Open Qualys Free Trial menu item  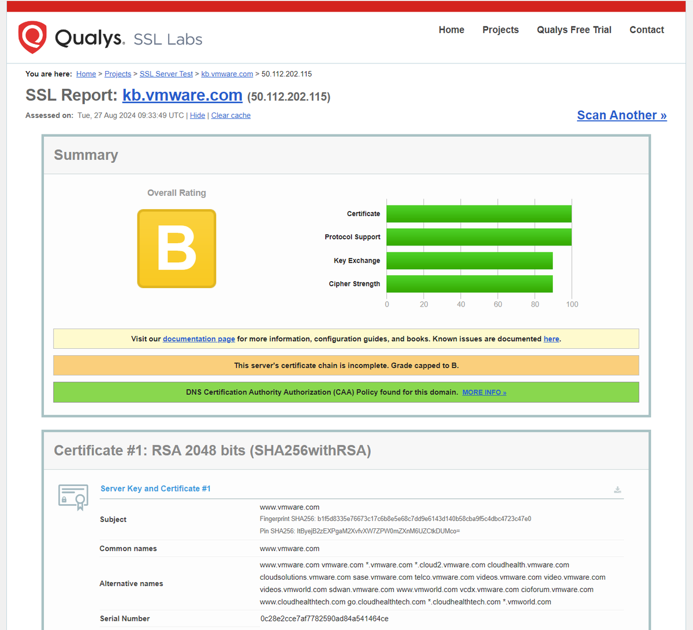point(574,30)
